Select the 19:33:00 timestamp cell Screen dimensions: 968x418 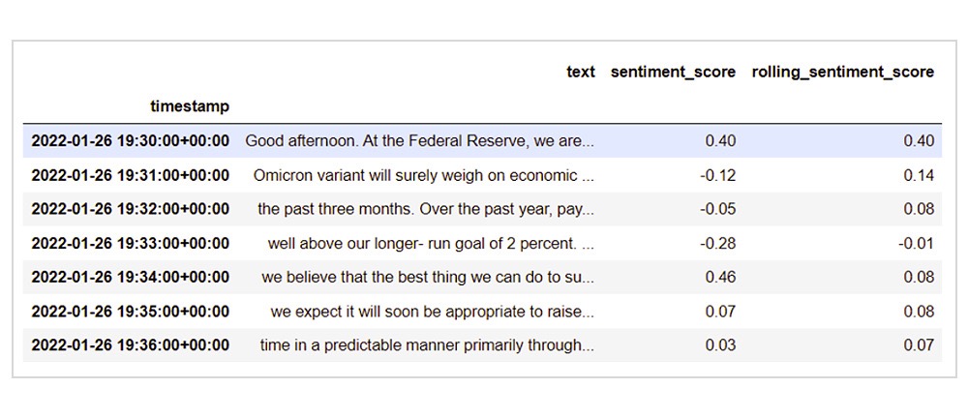click(131, 243)
